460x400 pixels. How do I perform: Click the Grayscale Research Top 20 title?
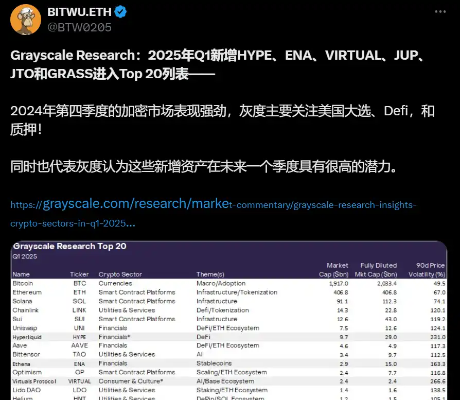click(69, 246)
